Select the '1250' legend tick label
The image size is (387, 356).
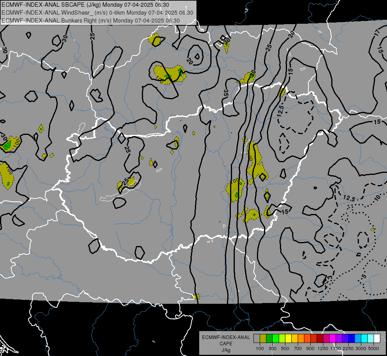(x=323, y=348)
